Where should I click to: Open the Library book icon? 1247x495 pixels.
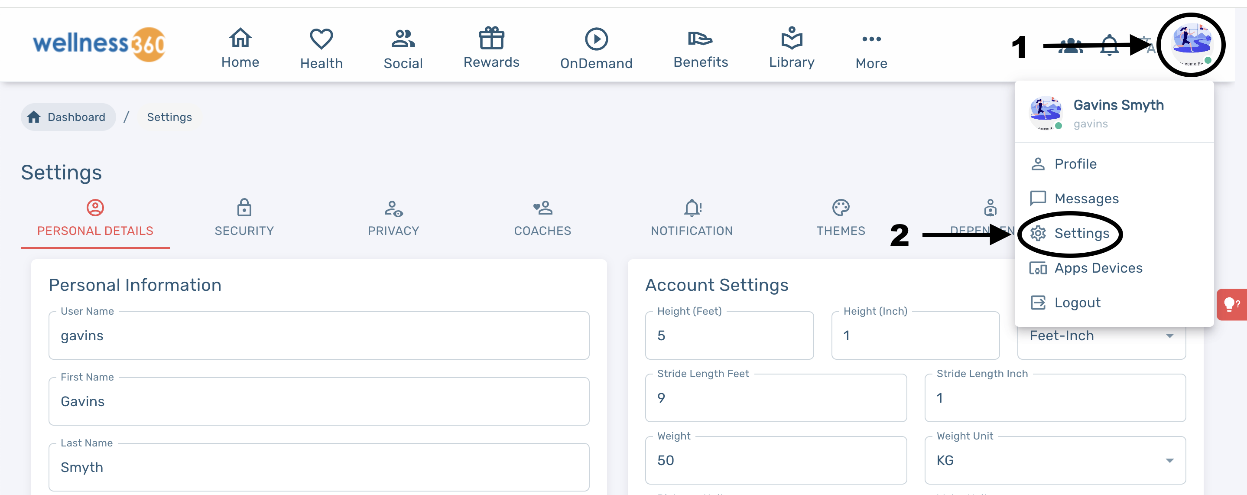792,38
